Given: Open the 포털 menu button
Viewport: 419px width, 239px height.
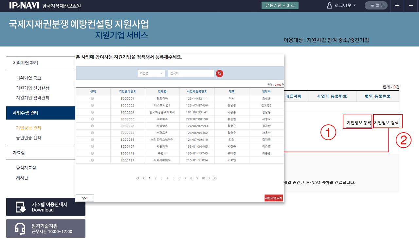Looking at the screenshot, I should click(376, 6).
